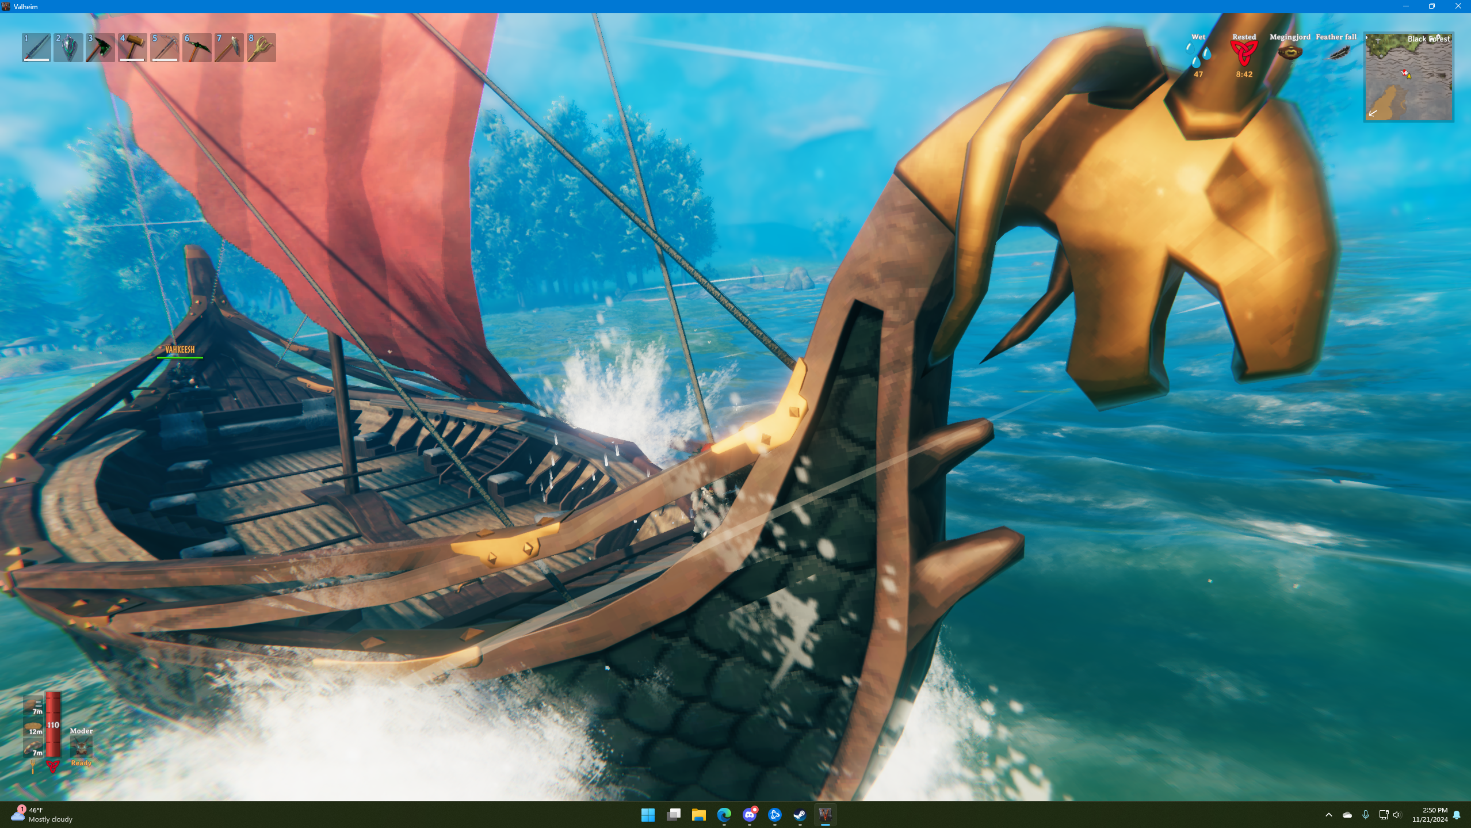Select the cultivator in hotbar slot 7
Image resolution: width=1471 pixels, height=828 pixels.
coord(230,47)
